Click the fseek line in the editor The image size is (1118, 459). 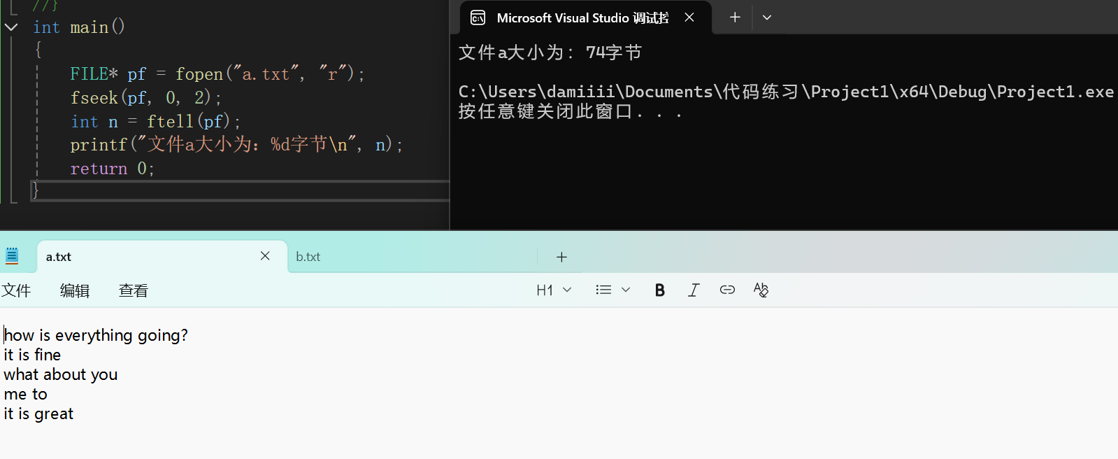point(145,97)
